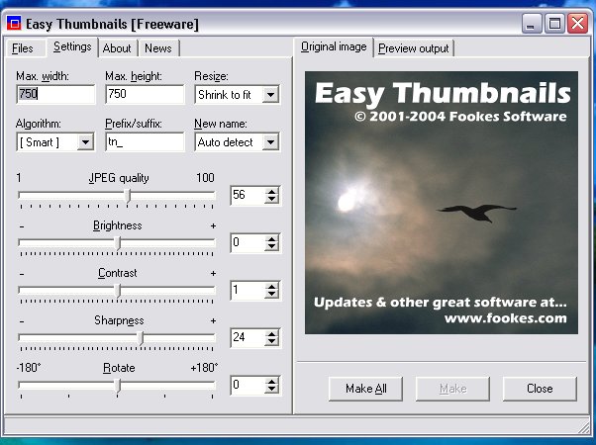Switch to Preview output tab

[x=413, y=47]
